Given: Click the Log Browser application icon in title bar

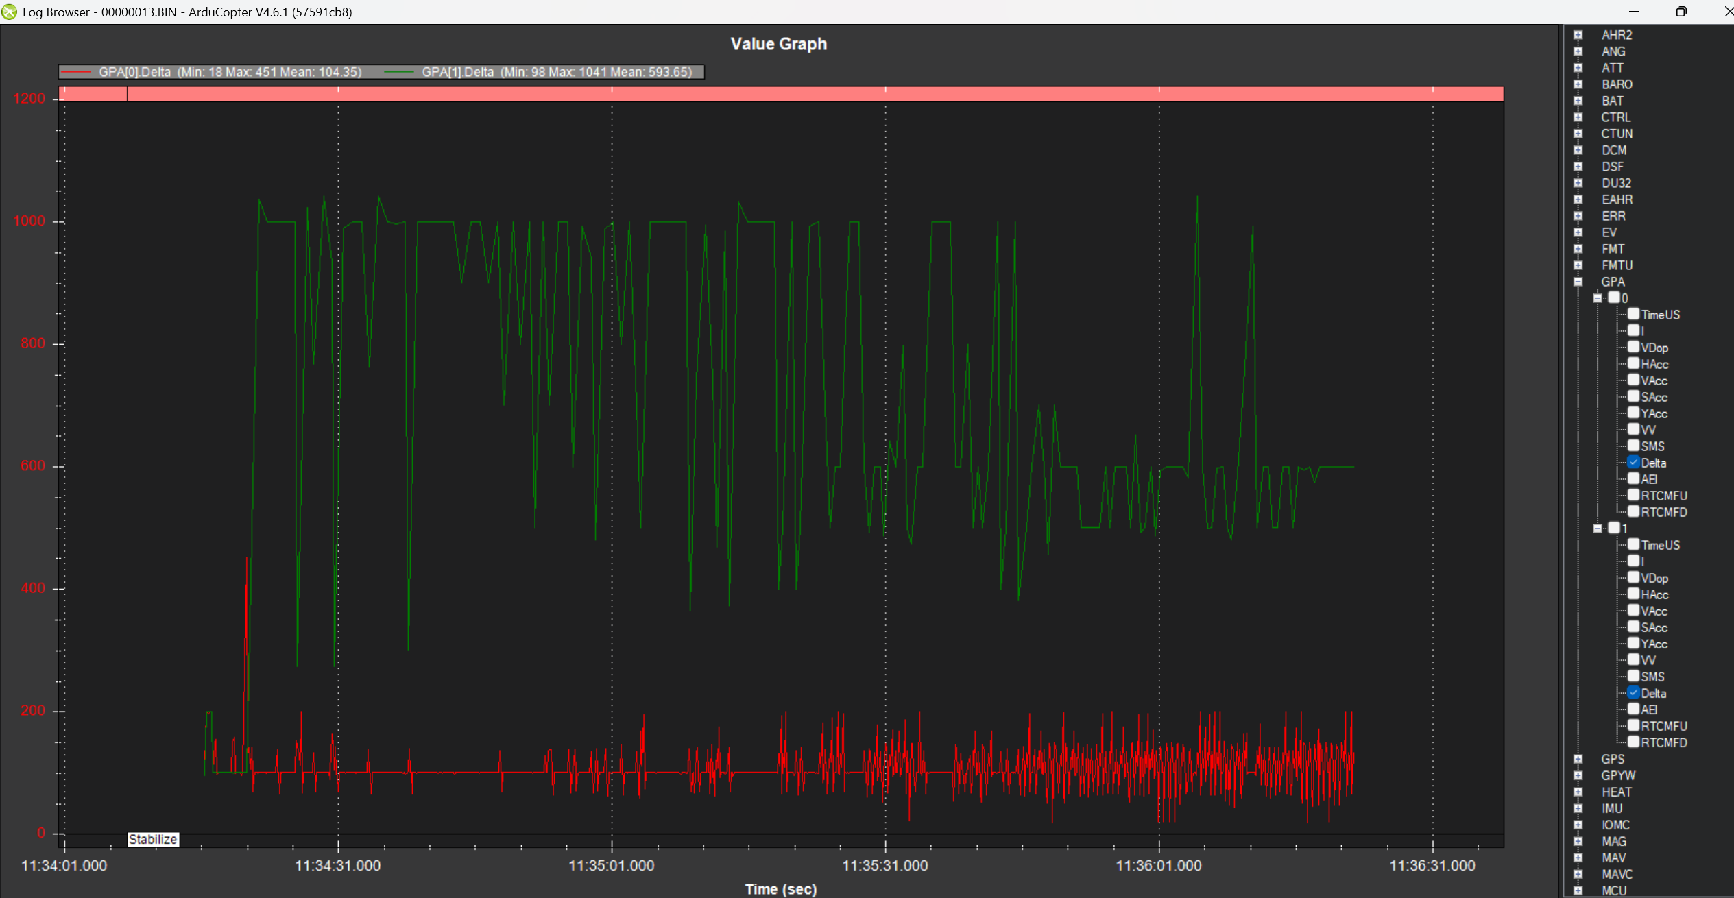Looking at the screenshot, I should coord(9,12).
